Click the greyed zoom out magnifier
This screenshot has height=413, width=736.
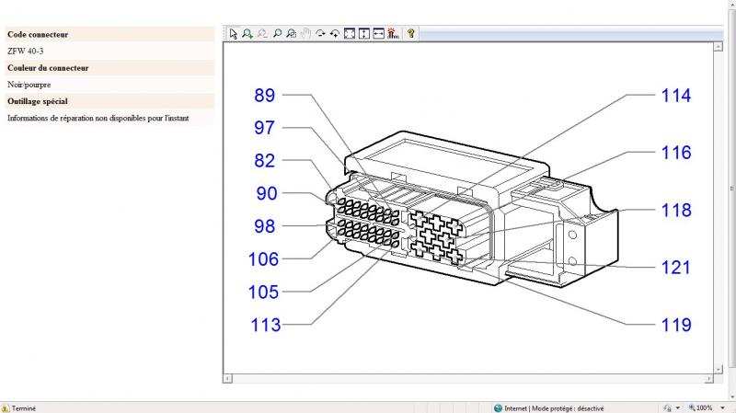262,33
